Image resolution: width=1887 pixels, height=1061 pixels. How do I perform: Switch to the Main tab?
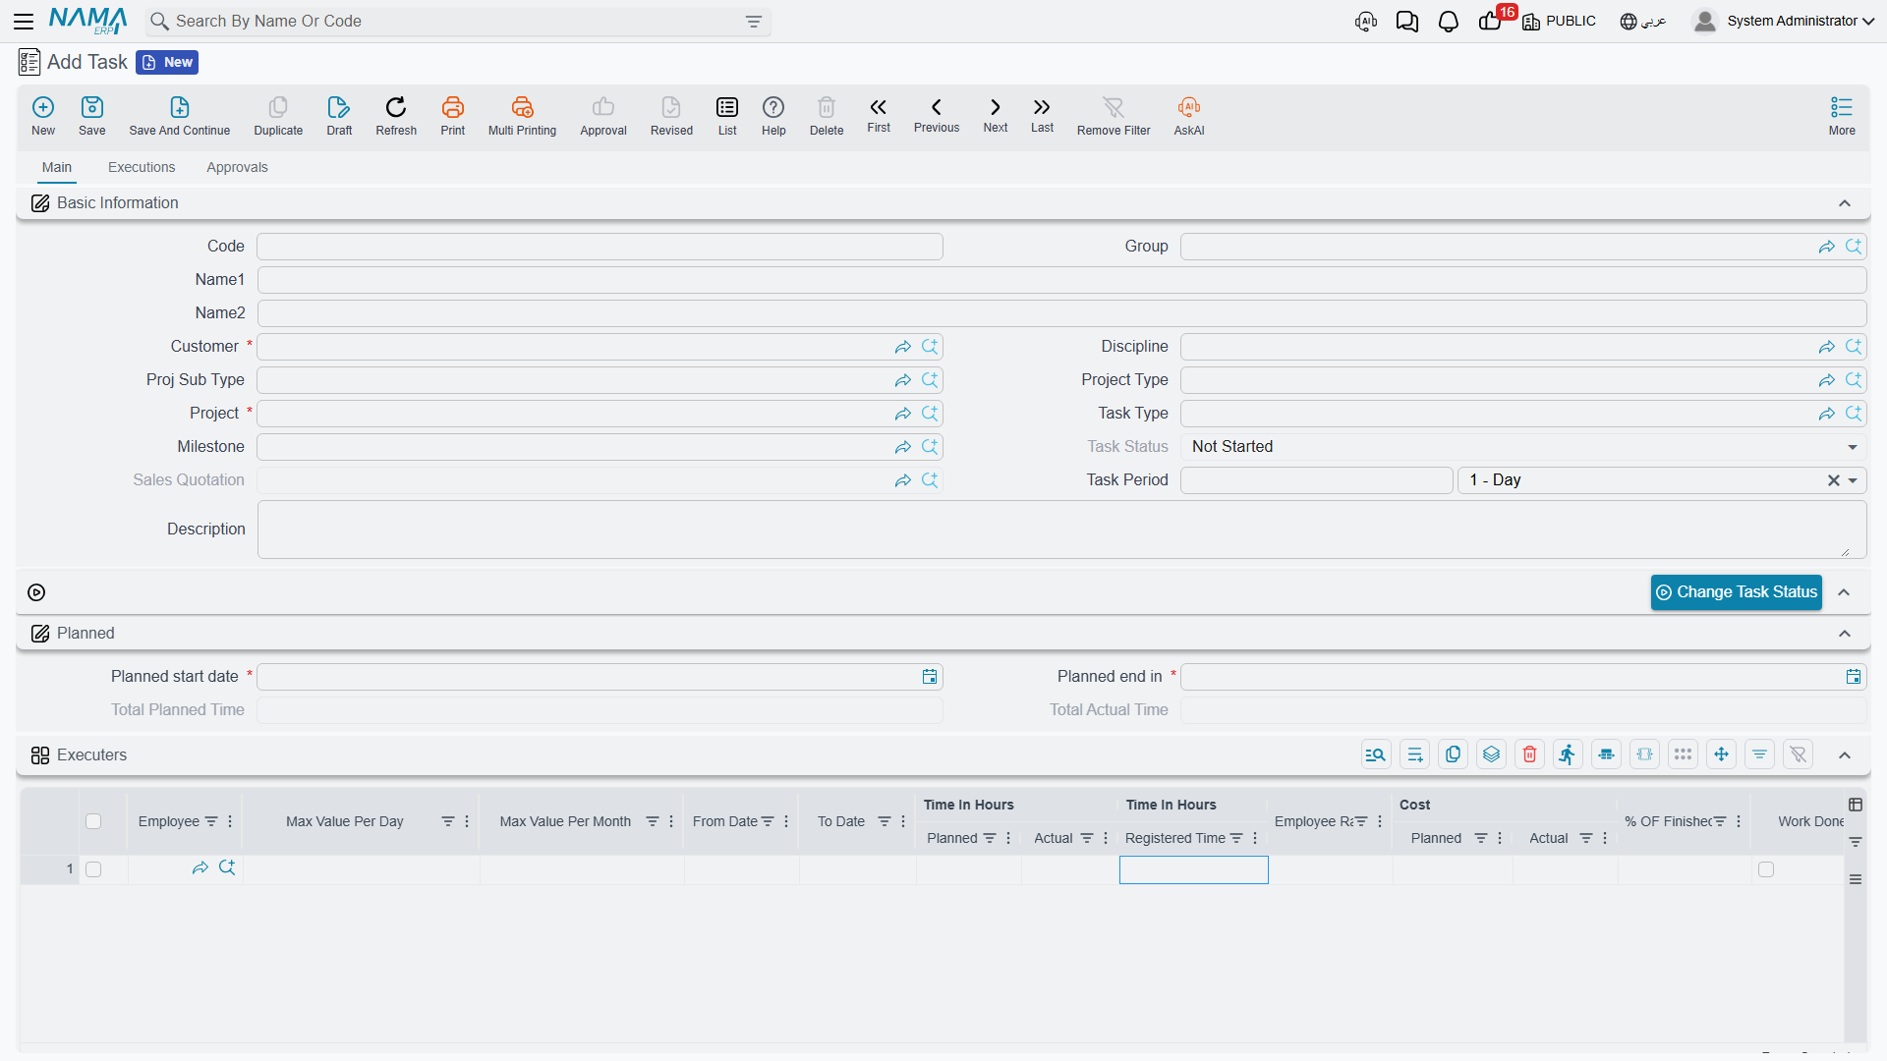(x=57, y=167)
